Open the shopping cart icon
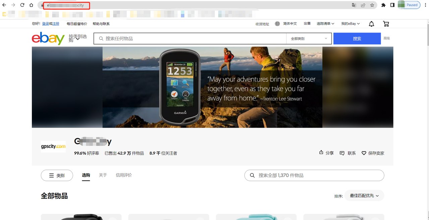This screenshot has height=220, width=429. [386, 24]
